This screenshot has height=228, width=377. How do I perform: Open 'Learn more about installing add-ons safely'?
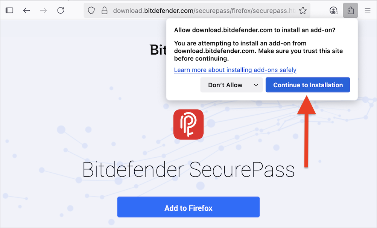[235, 70]
